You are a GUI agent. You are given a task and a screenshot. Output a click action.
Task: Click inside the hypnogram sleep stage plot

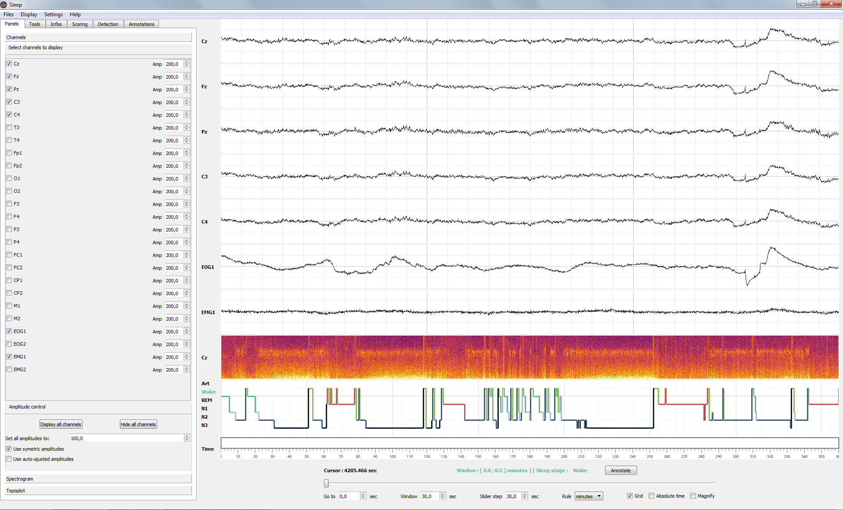530,409
